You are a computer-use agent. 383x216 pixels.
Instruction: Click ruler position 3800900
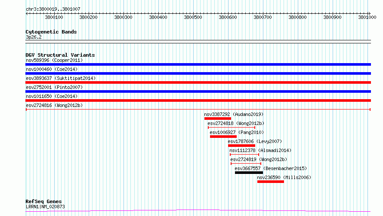point(333,17)
